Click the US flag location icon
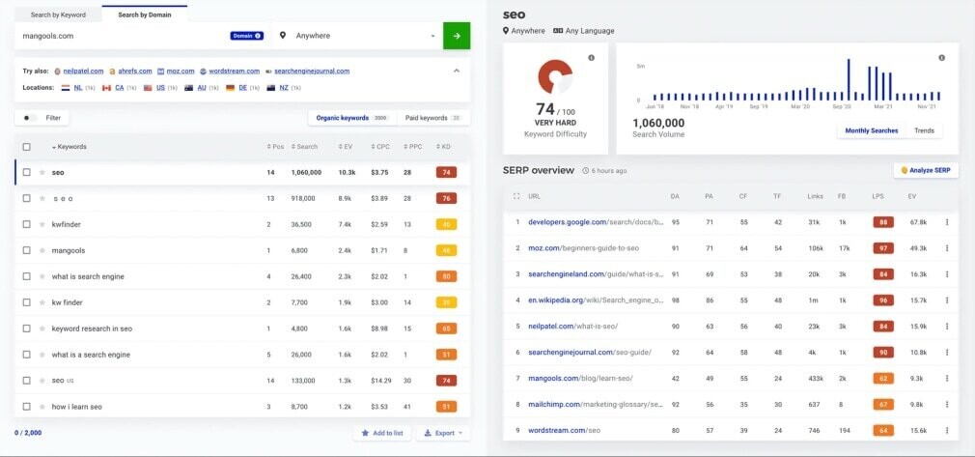 click(148, 89)
